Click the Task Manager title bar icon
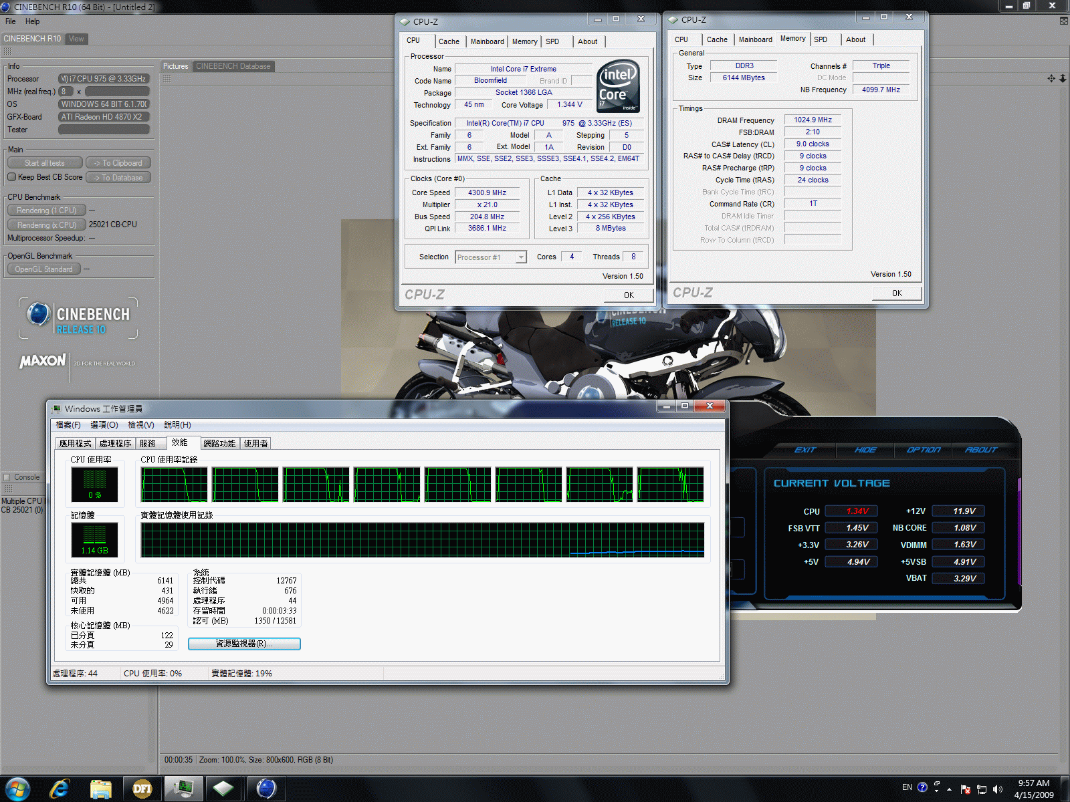1070x802 pixels. (x=57, y=408)
